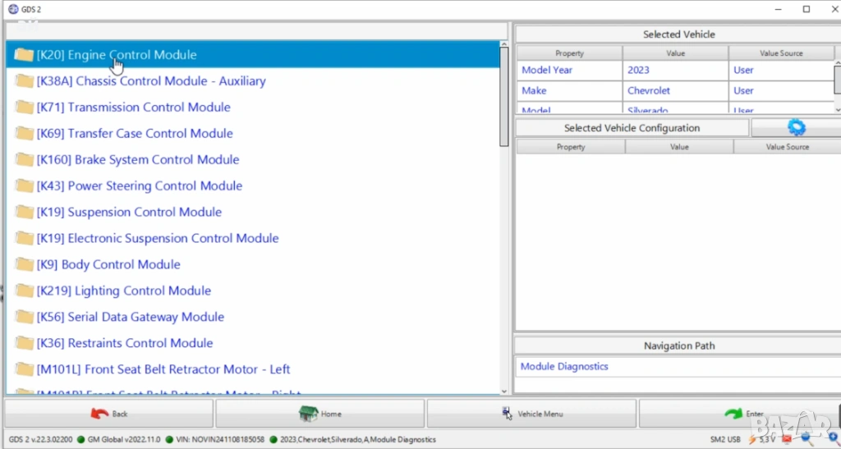Select K43 Power Steering Control Module
The image size is (841, 449).
(140, 186)
